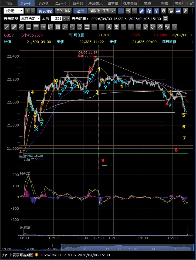Click the eraser tool icon
196x260 pixels.
145,27
